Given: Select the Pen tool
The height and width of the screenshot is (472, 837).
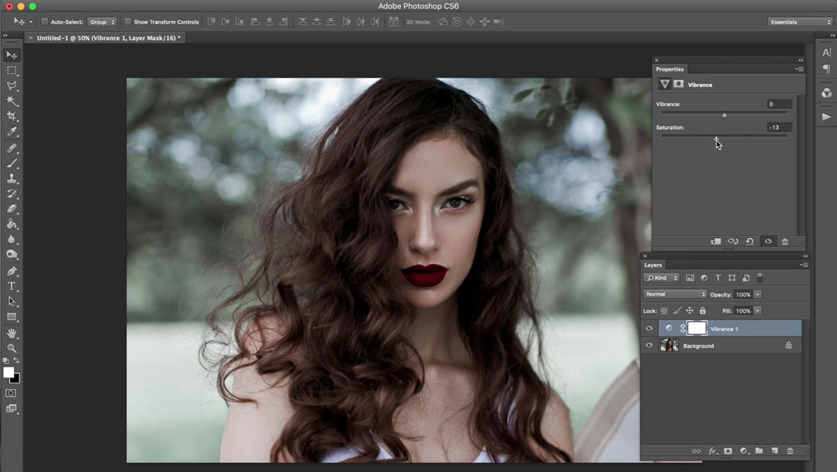Looking at the screenshot, I should click(12, 271).
